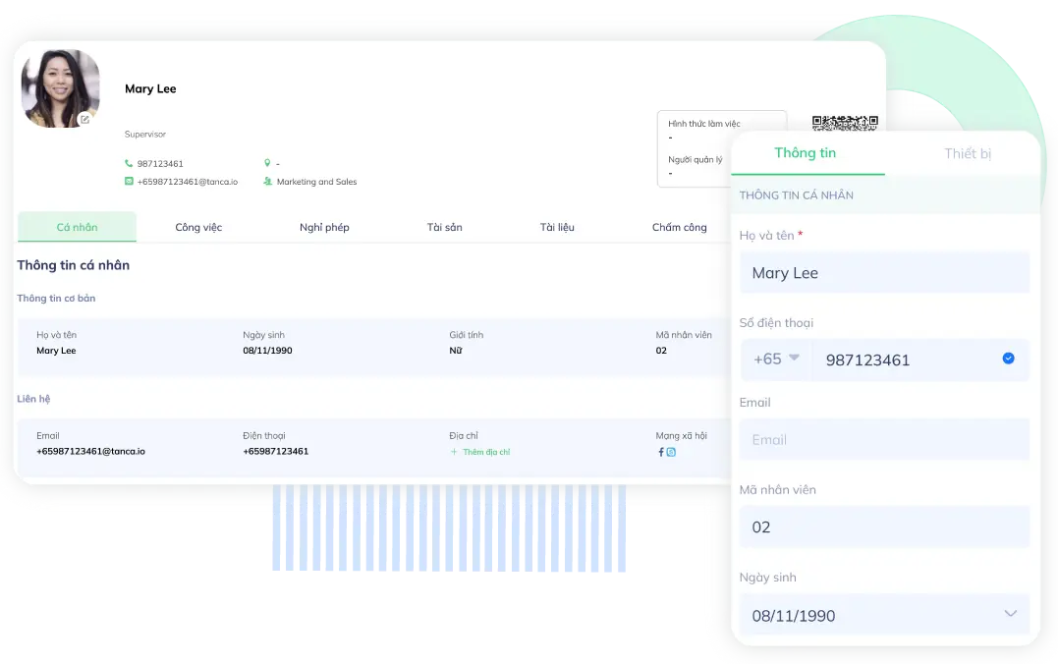
Task: Click the blue verified checkmark on phone number
Action: (x=1008, y=359)
